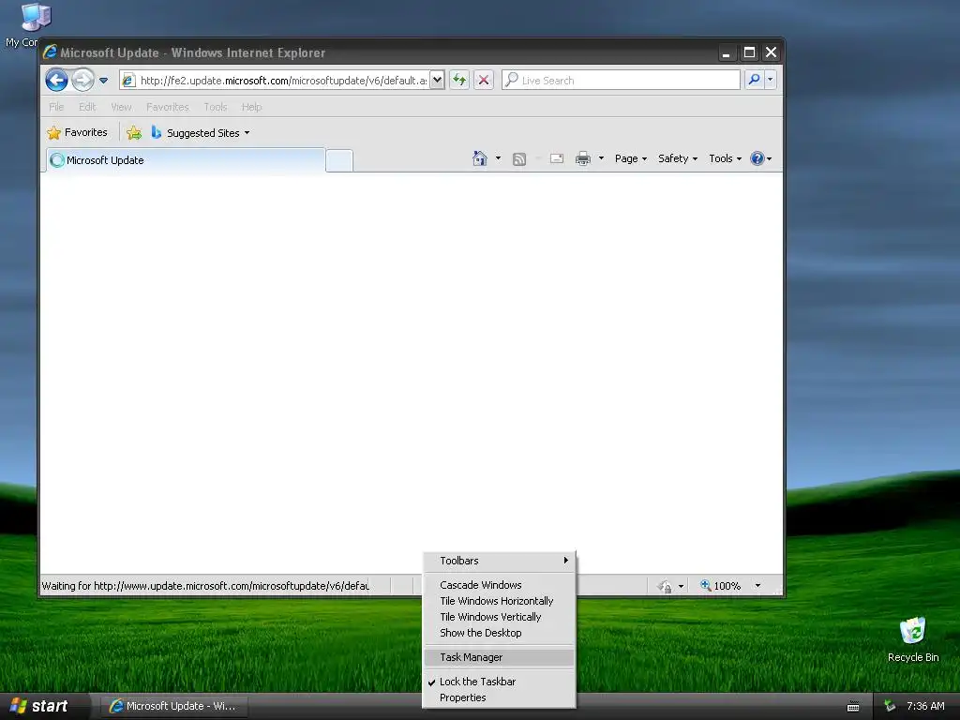Minimize the Internet Explorer window
Viewport: 960px width, 720px height.
pyautogui.click(x=727, y=53)
